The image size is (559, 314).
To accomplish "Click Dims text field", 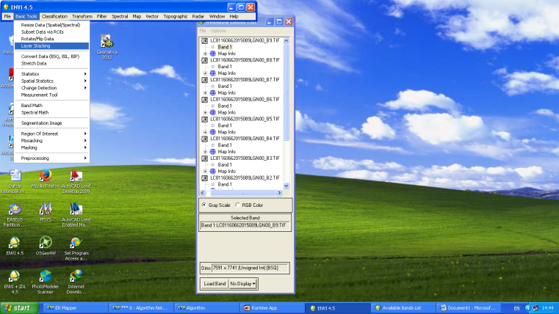I will point(250,268).
